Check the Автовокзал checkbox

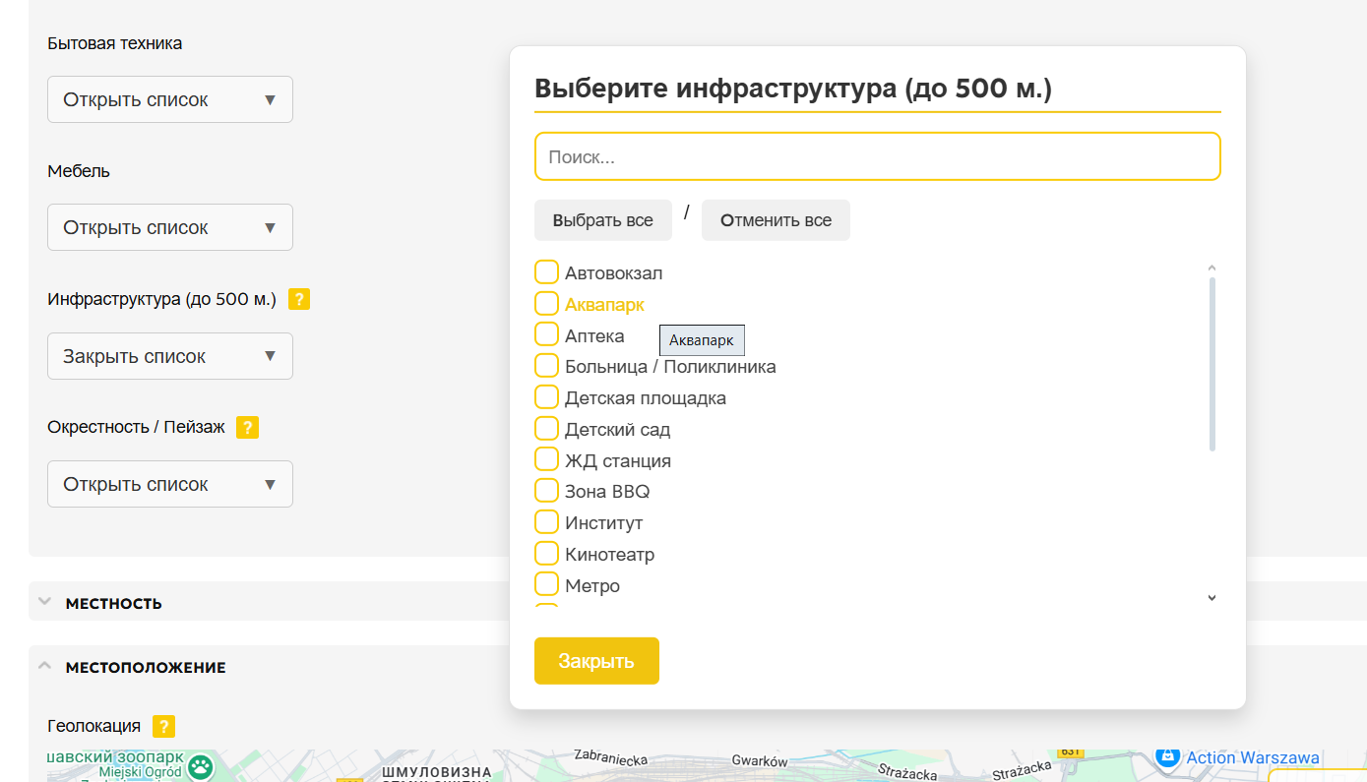click(546, 272)
